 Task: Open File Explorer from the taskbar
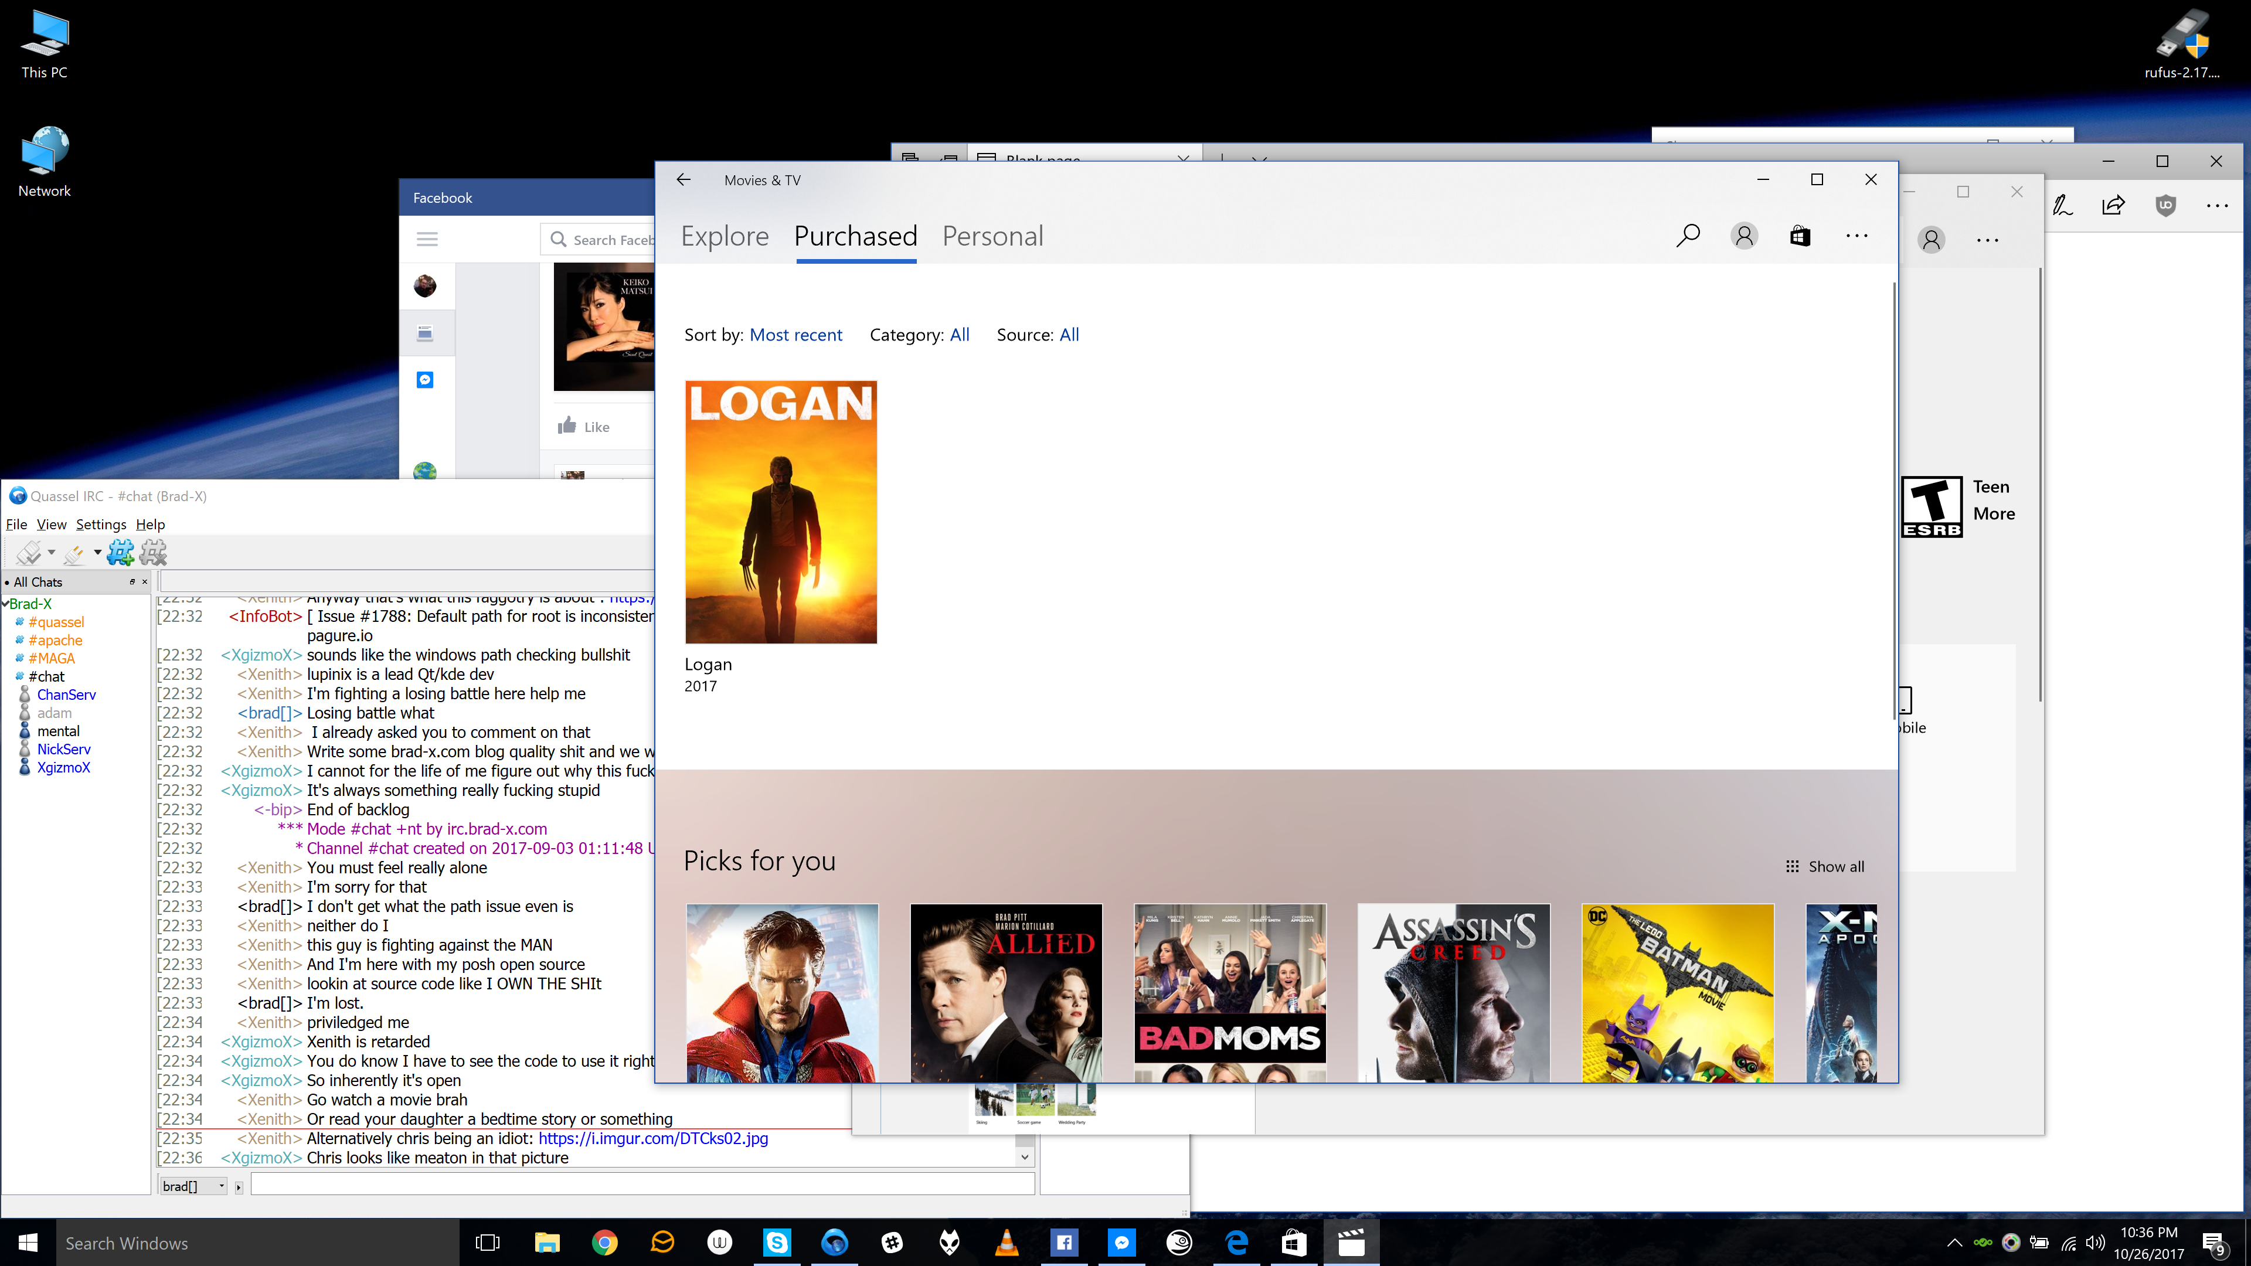pyautogui.click(x=547, y=1243)
